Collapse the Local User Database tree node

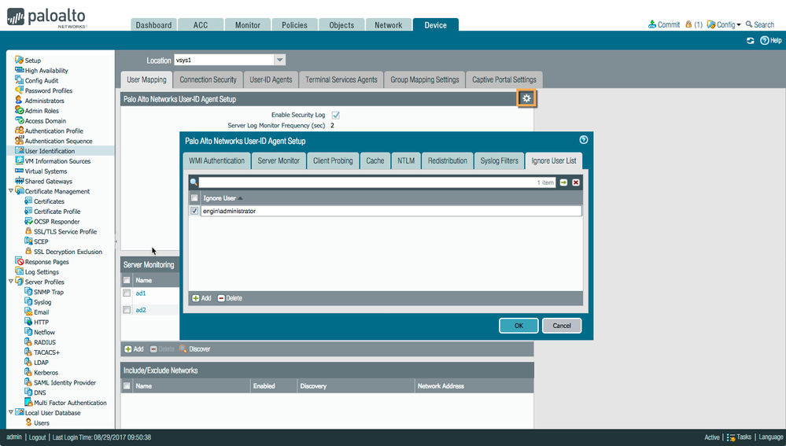pos(11,412)
